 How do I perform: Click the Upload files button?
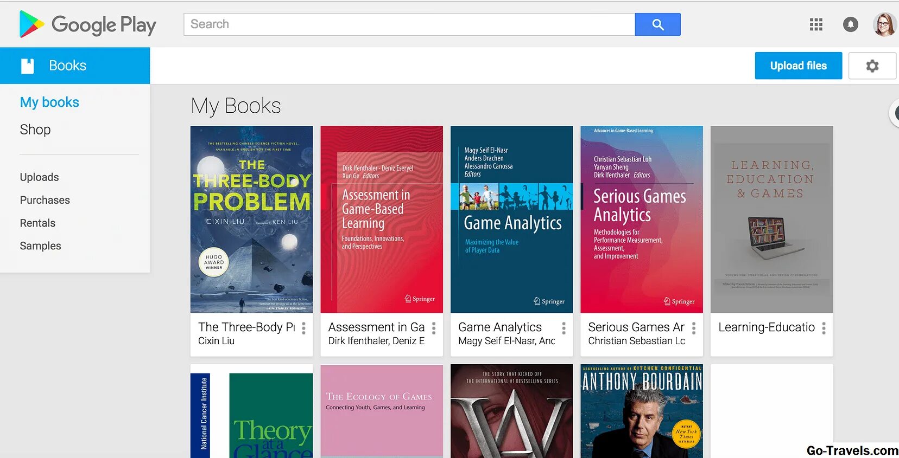(x=798, y=66)
